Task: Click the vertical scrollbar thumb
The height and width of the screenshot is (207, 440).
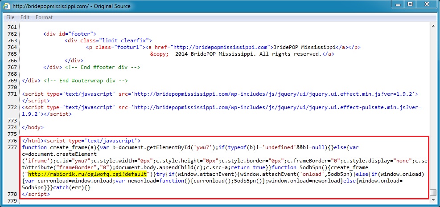Action: [x=434, y=192]
